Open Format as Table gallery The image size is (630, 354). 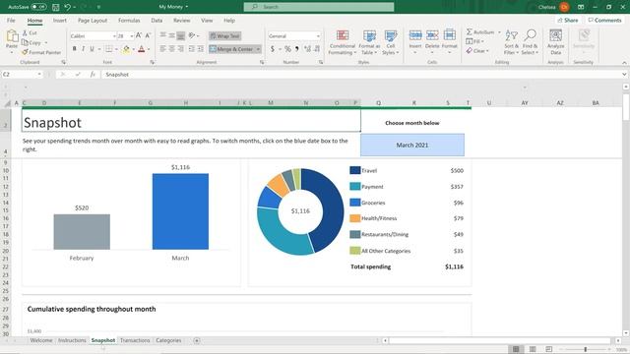point(369,42)
